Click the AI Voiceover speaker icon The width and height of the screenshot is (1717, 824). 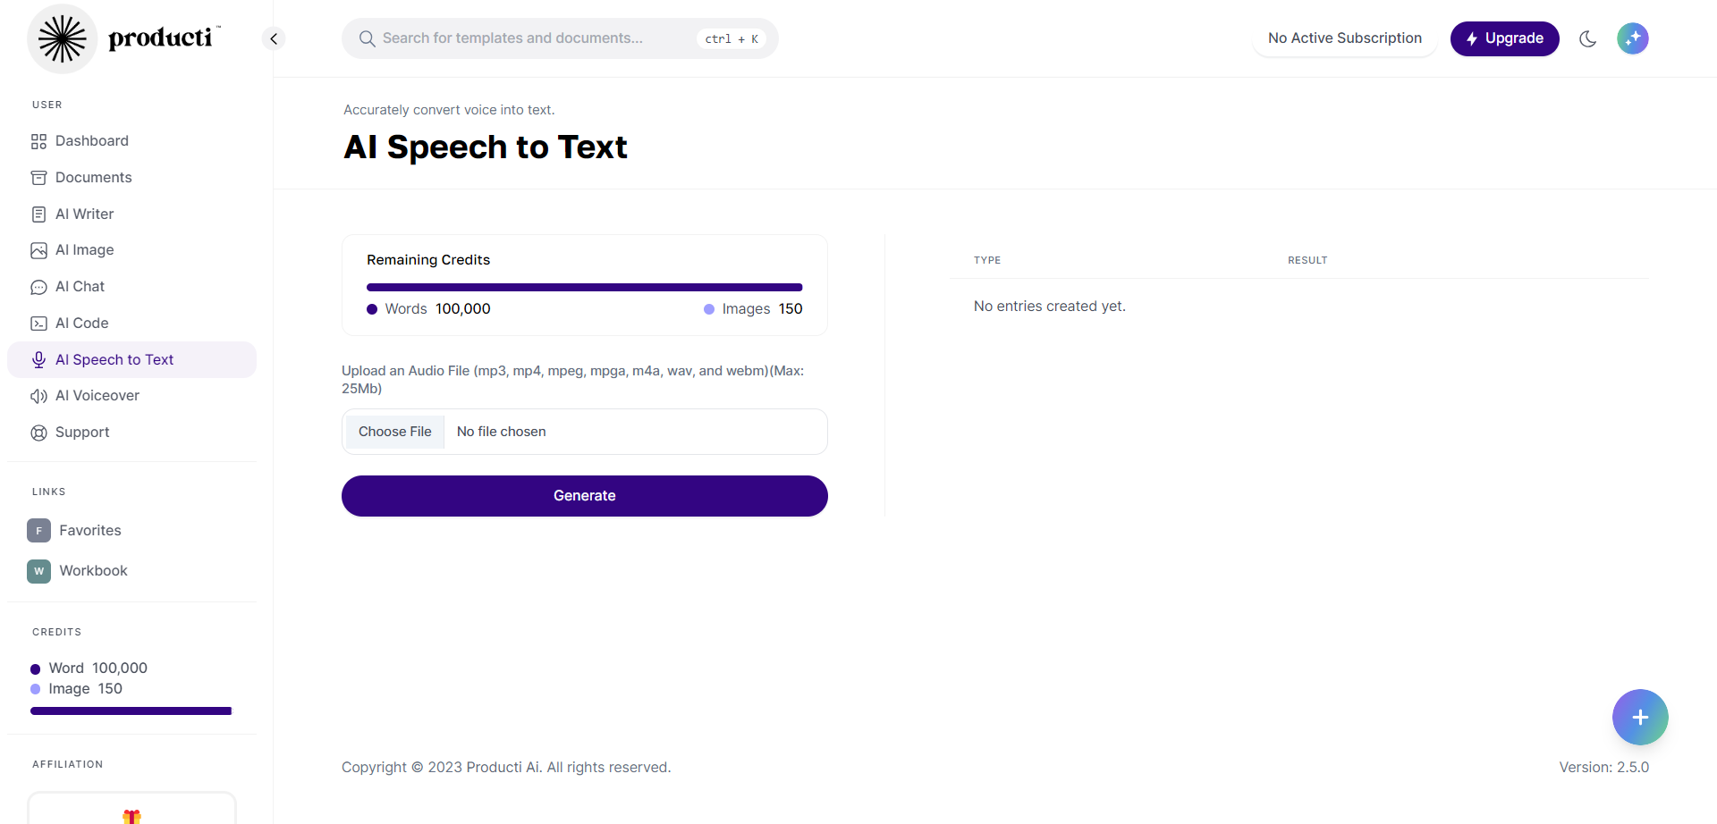[x=38, y=396]
